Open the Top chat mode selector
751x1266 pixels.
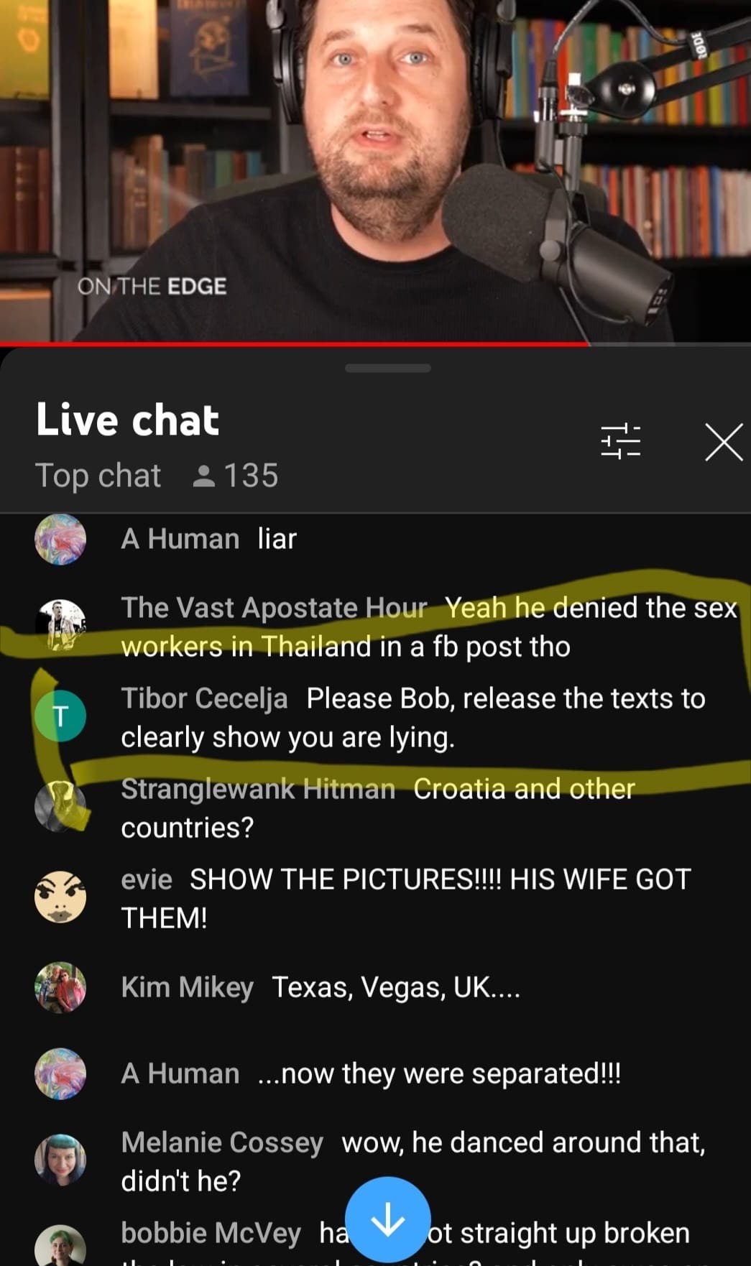(x=98, y=476)
